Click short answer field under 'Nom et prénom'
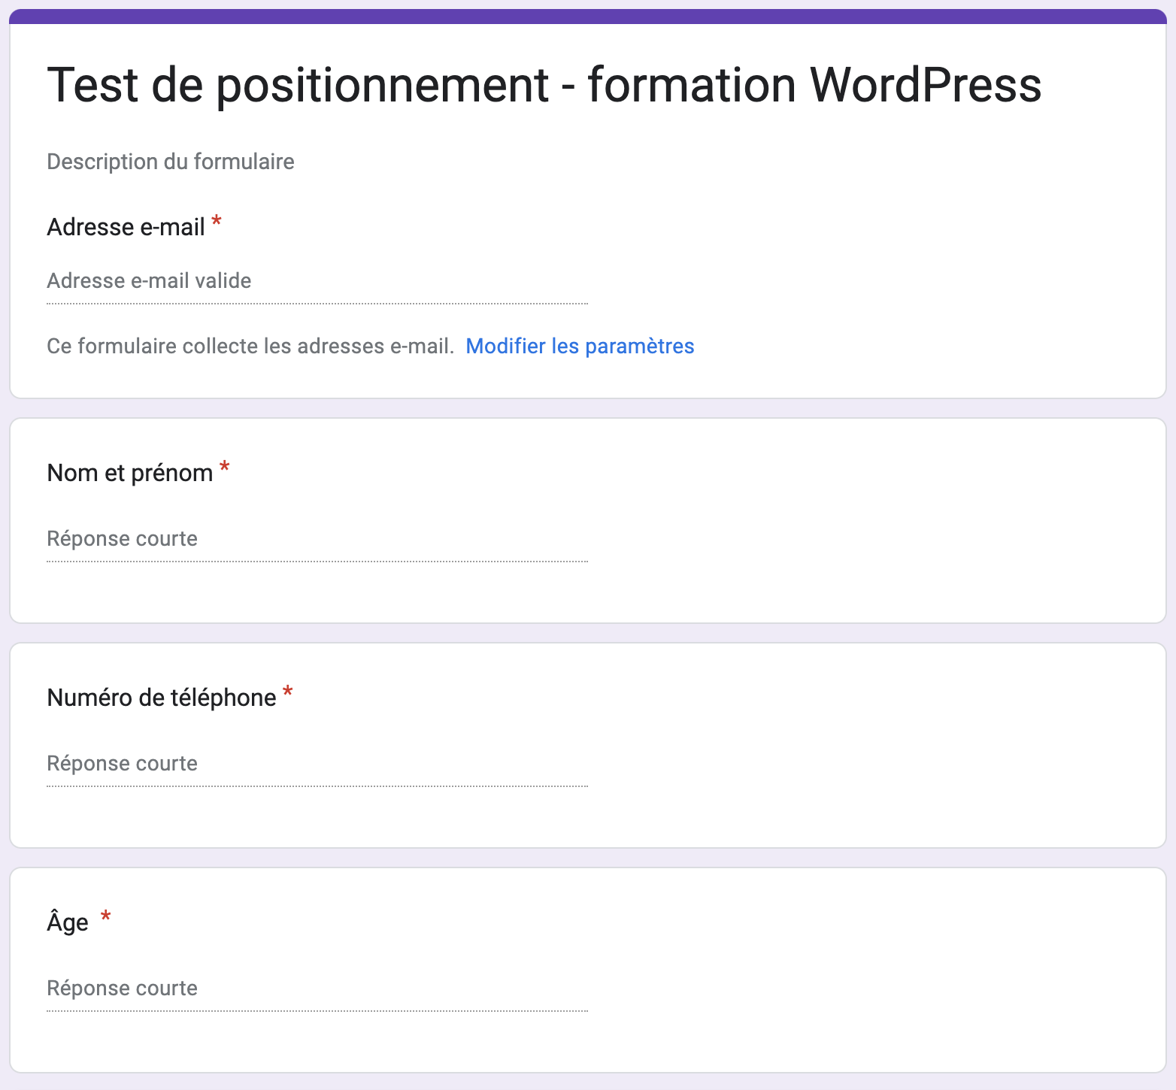Viewport: 1176px width, 1090px height. click(317, 539)
